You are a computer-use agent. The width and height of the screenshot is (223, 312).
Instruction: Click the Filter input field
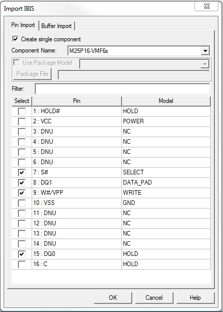tap(122, 89)
